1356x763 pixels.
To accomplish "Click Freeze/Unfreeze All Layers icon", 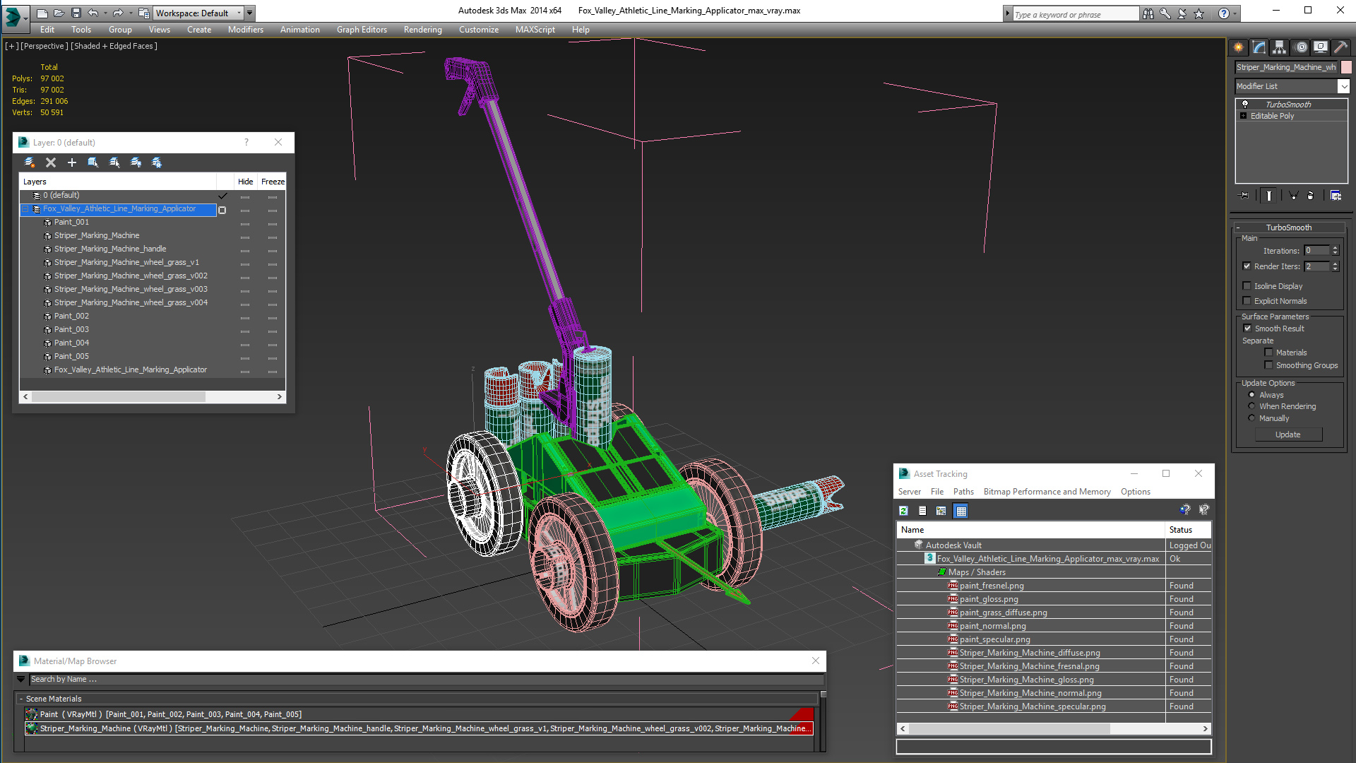I will [x=157, y=162].
